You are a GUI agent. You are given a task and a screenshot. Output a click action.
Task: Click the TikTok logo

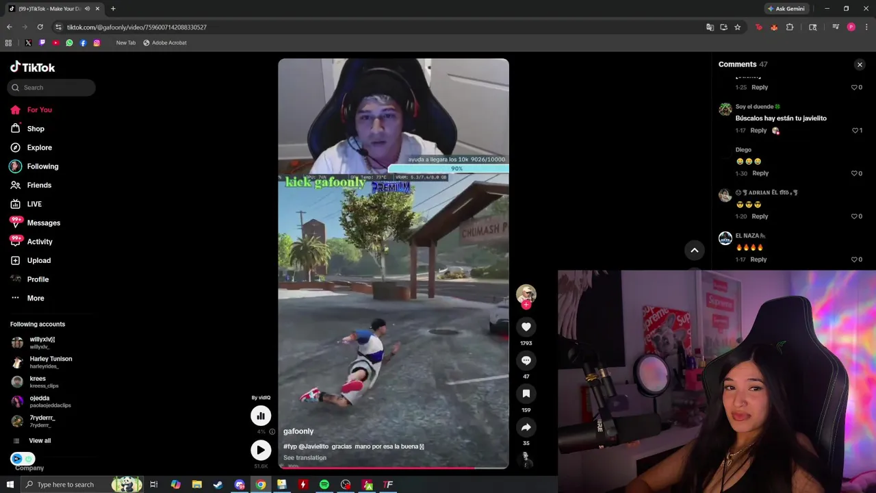click(32, 67)
